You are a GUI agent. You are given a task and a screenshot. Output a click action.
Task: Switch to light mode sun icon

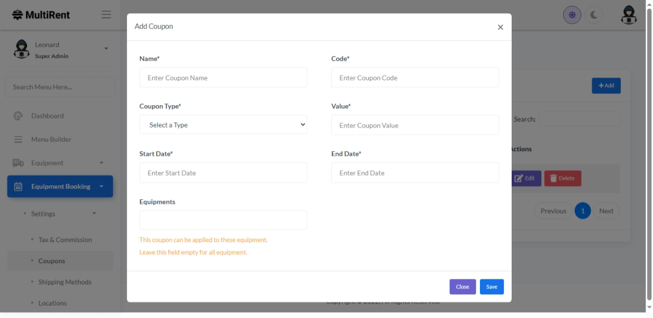click(x=572, y=15)
